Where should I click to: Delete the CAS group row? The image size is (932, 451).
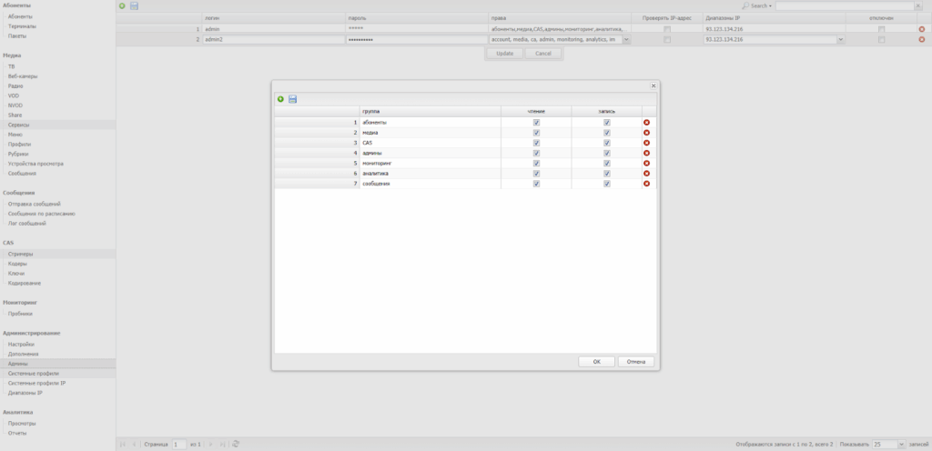pos(646,143)
